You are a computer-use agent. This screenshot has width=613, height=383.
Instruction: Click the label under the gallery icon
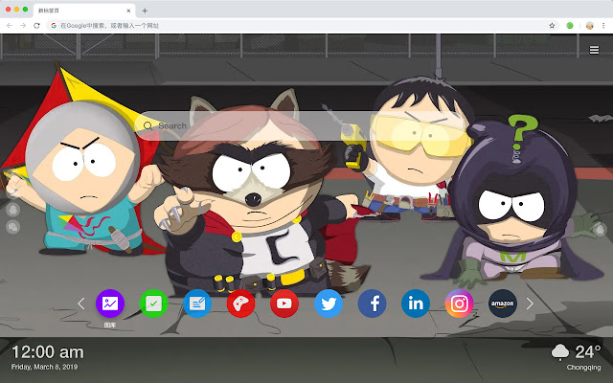(x=110, y=325)
